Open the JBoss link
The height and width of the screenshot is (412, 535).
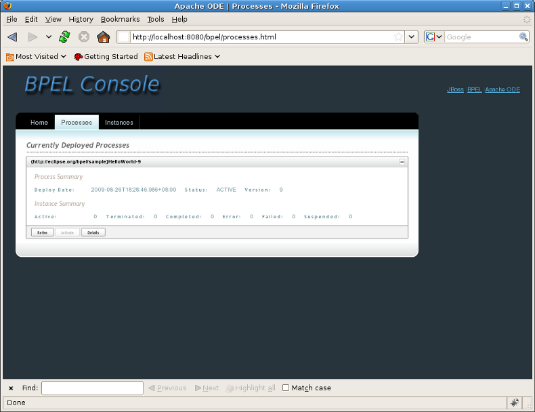[x=455, y=89]
